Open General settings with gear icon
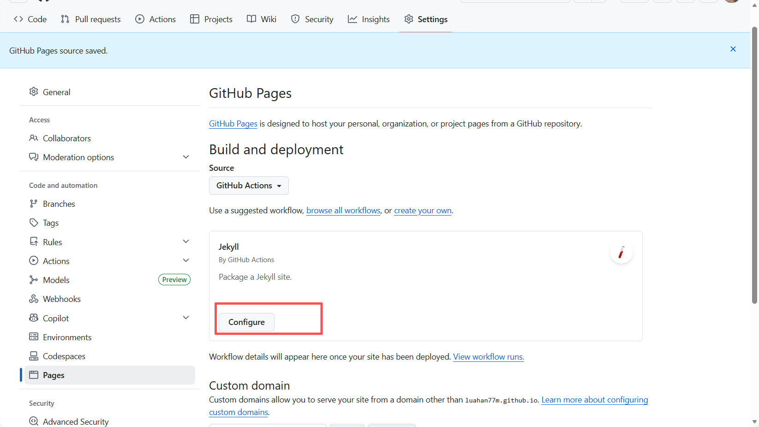 click(x=56, y=92)
